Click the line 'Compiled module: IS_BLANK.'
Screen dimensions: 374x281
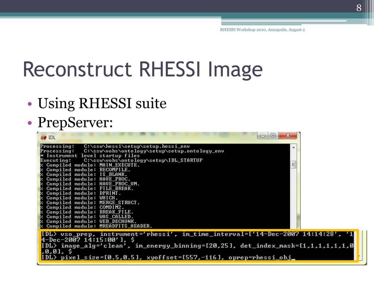[84, 175]
